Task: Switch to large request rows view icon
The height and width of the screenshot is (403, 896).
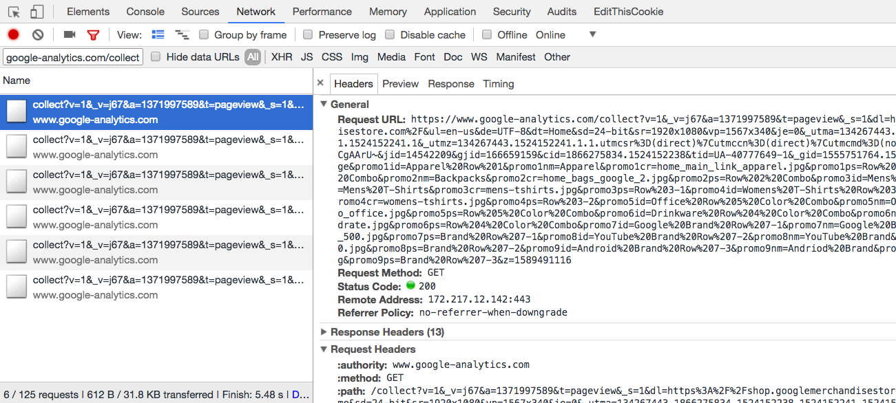Action: (x=158, y=34)
